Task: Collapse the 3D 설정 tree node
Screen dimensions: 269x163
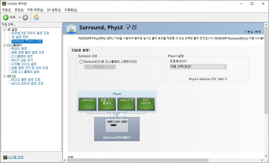Action: (5, 30)
